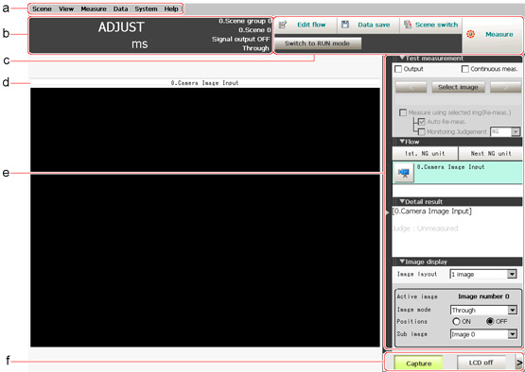Click the green Capture button

pyautogui.click(x=418, y=364)
